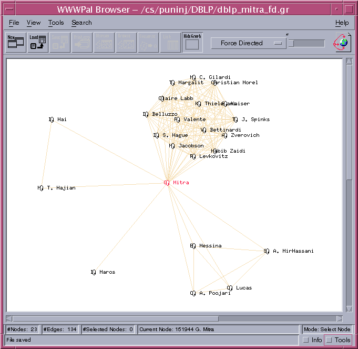Click the vertical scrollbar up arrow

[349, 61]
